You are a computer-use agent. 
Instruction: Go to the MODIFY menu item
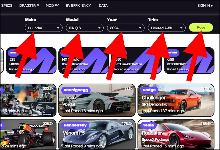tap(52, 6)
